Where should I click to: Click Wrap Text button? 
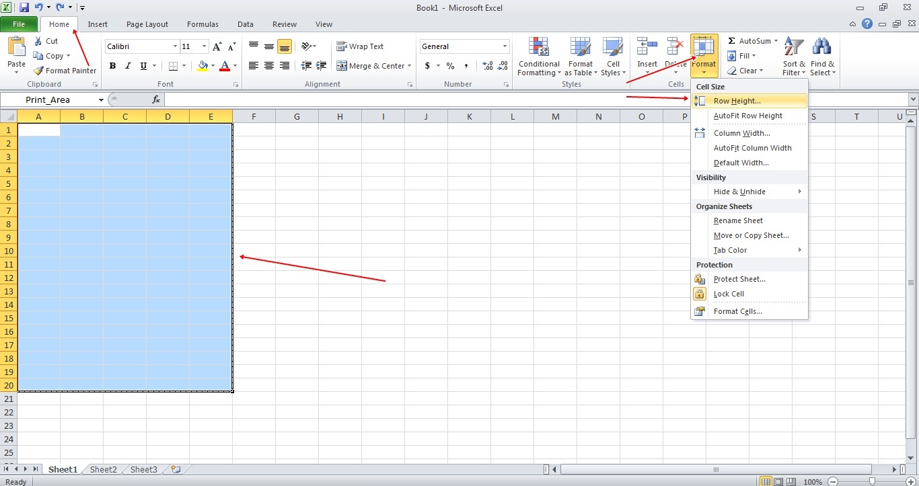tap(360, 46)
